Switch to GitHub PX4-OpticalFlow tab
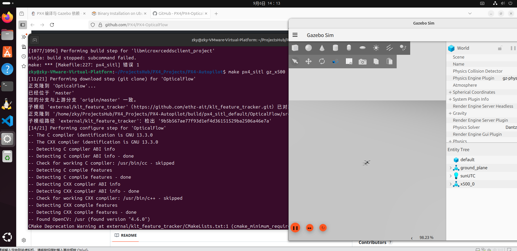 (180, 13)
